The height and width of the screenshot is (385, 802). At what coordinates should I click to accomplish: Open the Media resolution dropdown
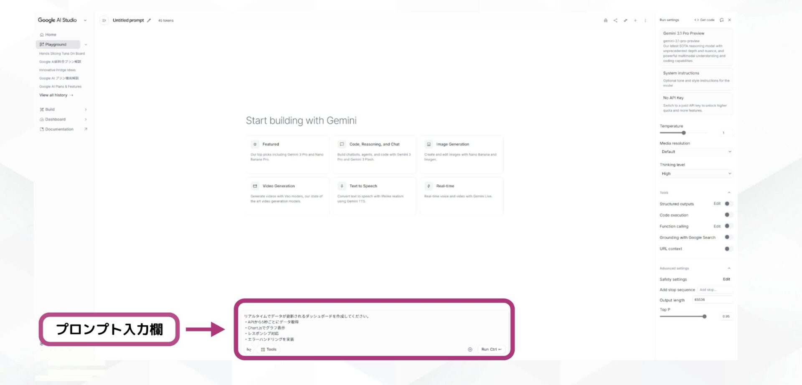(696, 151)
